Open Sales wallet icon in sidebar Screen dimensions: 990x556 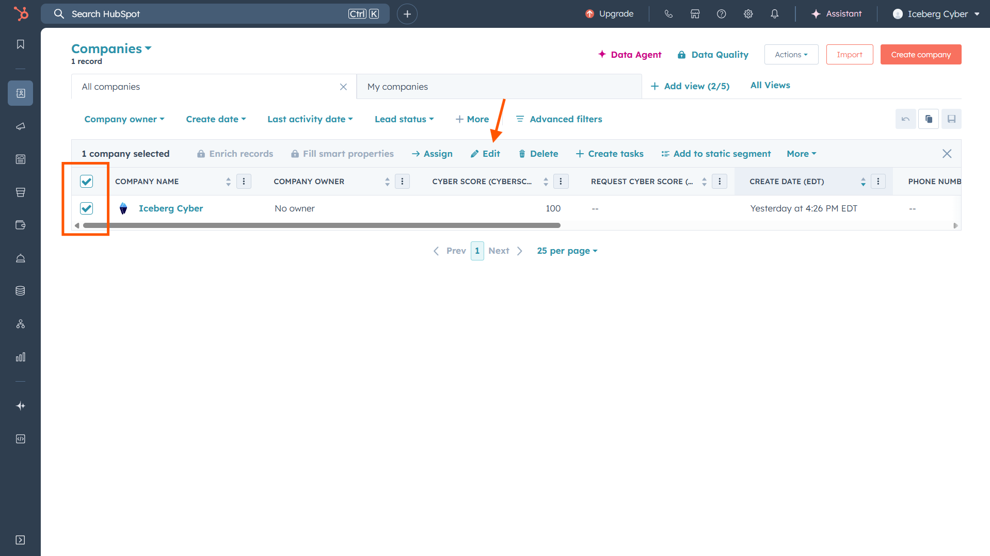pyautogui.click(x=21, y=225)
